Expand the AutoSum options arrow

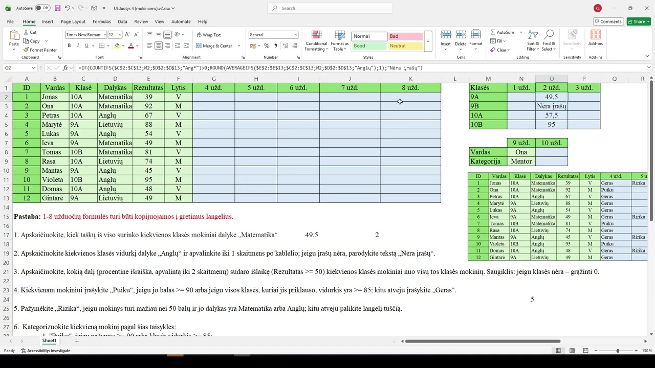tap(521, 32)
